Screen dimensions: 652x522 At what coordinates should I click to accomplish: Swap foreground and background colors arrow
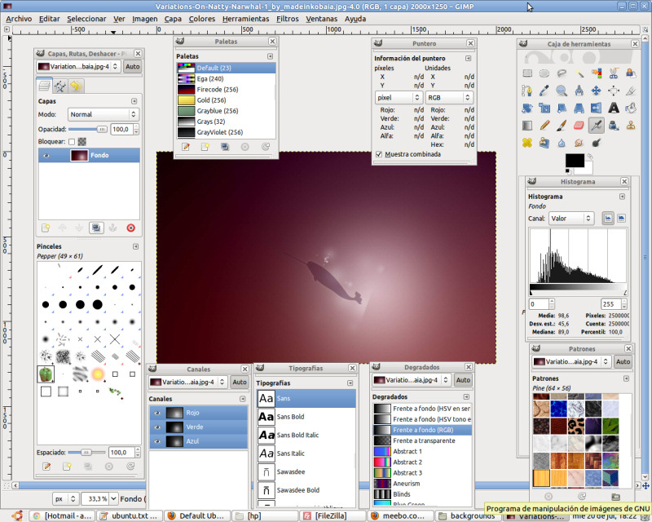coord(589,157)
